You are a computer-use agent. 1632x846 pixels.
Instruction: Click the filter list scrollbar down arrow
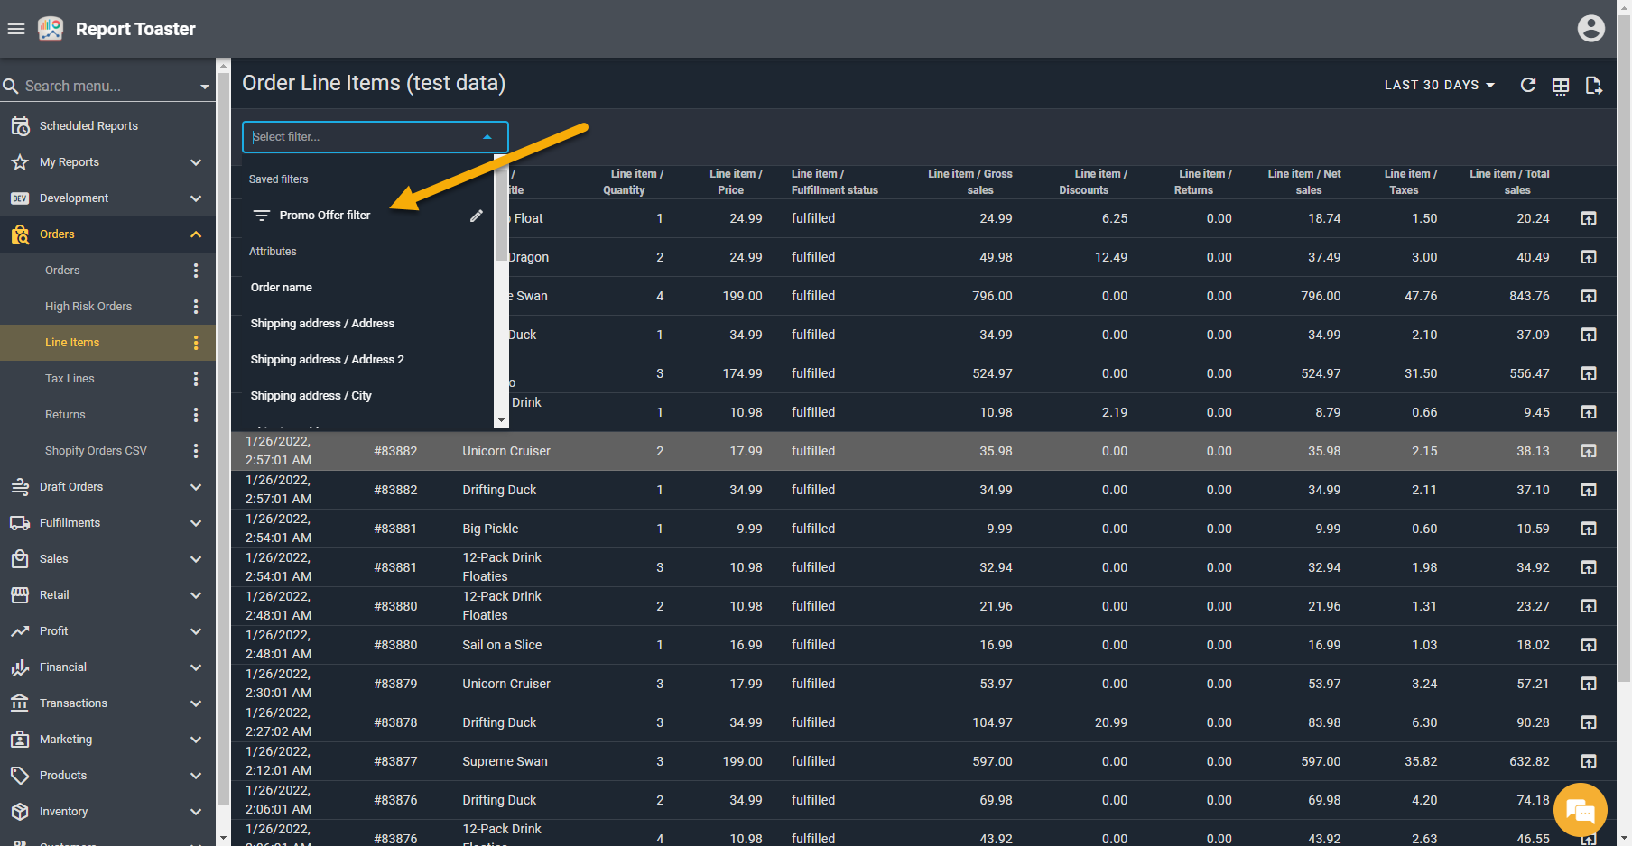[501, 421]
